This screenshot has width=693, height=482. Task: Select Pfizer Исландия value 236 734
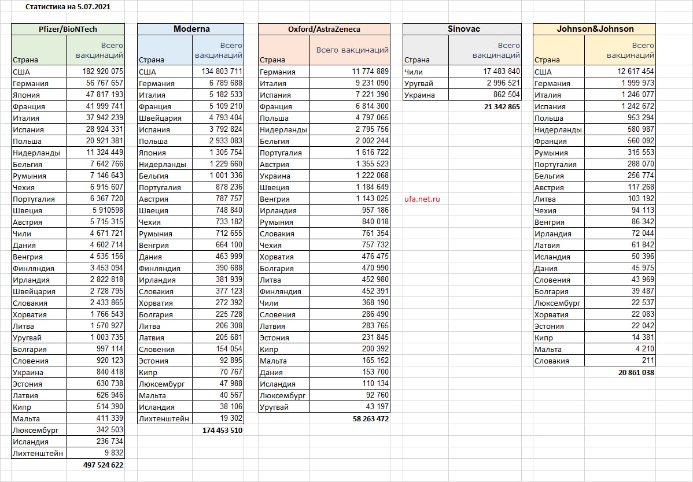[x=95, y=442]
